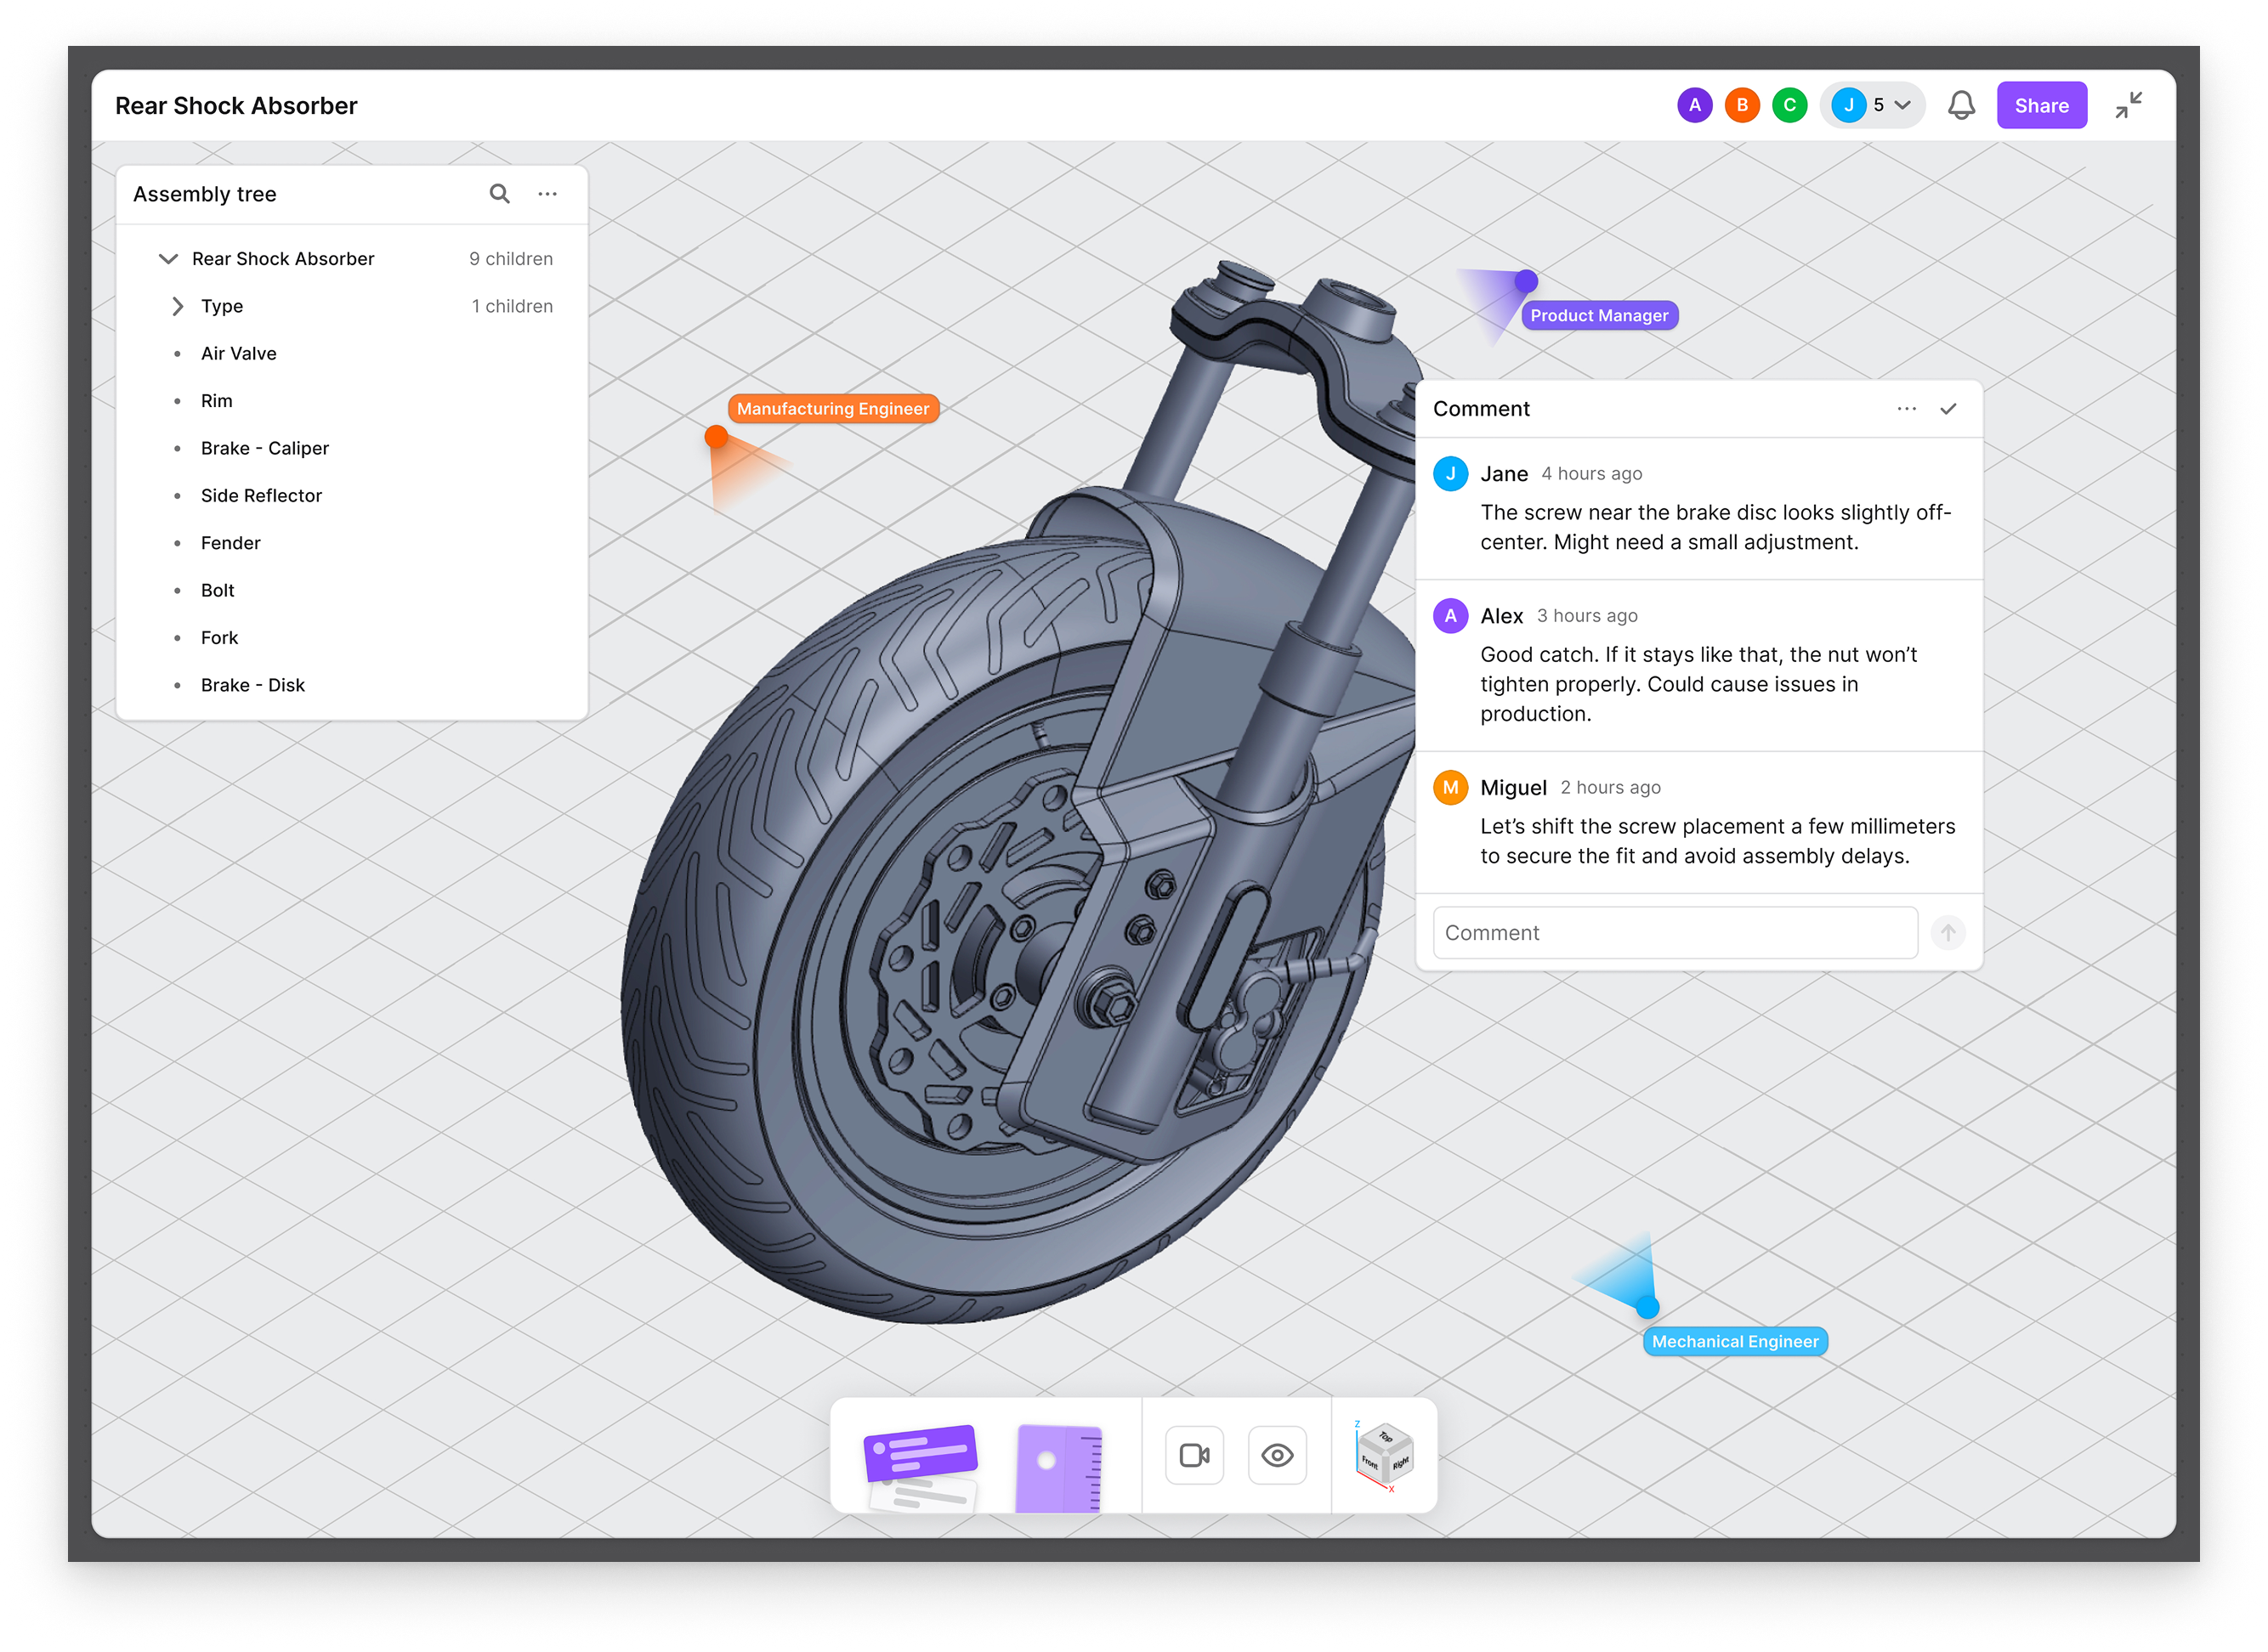Click into the Comment input field
The height and width of the screenshot is (1652, 2268).
tap(1674, 933)
